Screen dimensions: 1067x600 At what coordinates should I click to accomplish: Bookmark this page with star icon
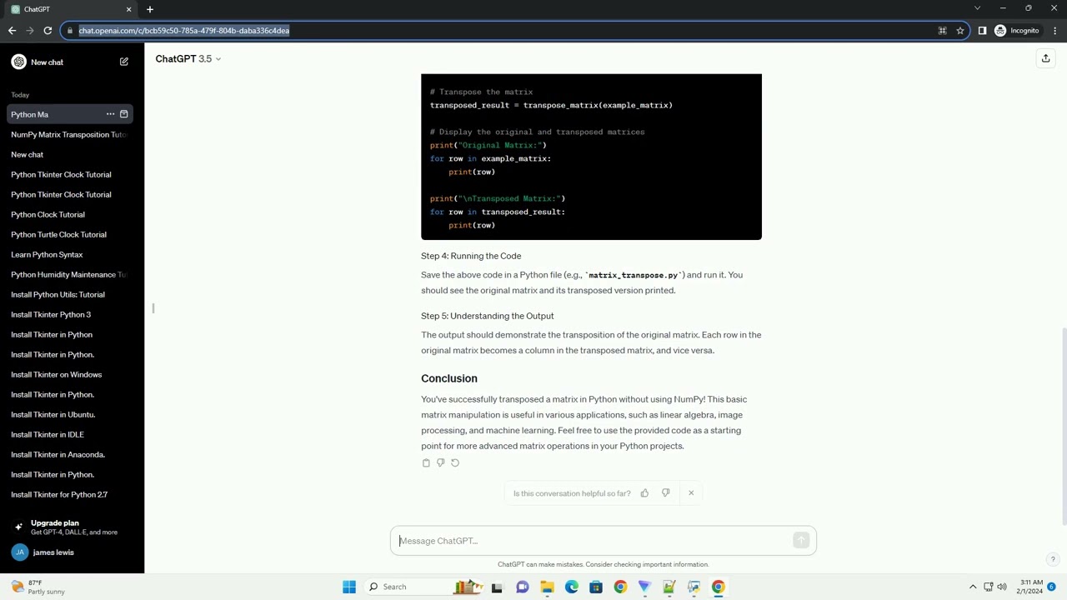coord(960,31)
